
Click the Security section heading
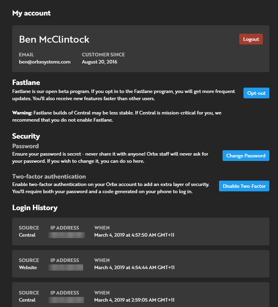(x=26, y=136)
